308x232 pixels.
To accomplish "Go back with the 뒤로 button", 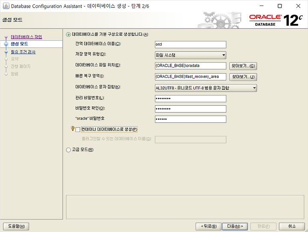I will 208,226.
